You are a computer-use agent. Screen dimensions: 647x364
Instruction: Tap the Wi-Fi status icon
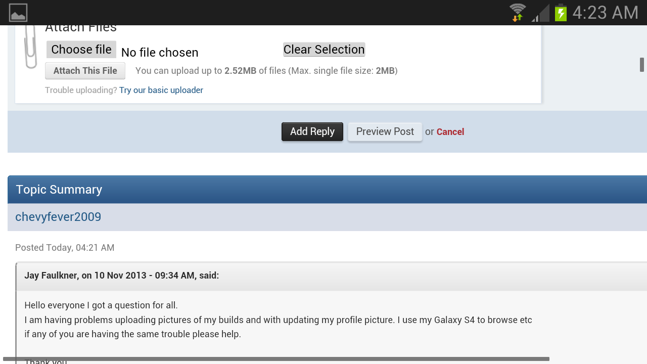[518, 13]
